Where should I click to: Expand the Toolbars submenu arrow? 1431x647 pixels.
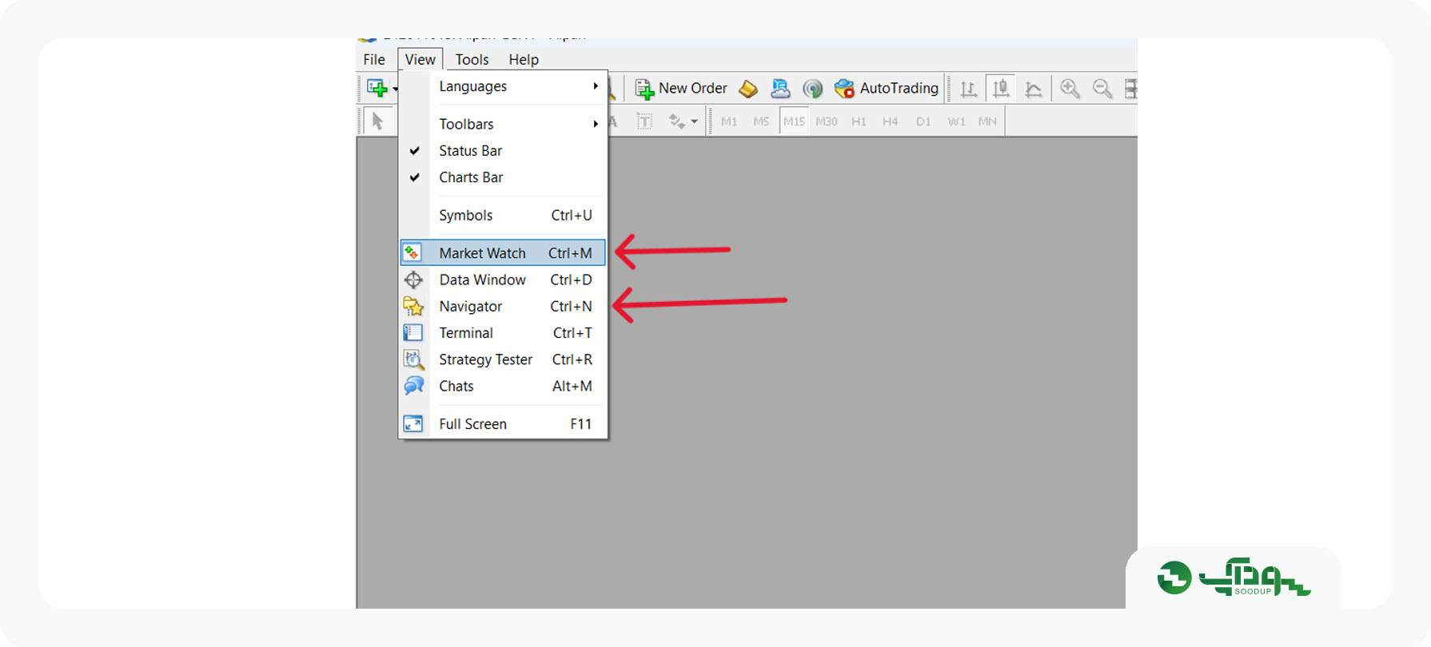pos(596,124)
